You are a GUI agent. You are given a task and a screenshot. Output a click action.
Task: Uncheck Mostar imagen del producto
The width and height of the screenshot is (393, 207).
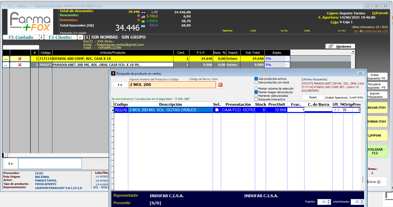256,92
